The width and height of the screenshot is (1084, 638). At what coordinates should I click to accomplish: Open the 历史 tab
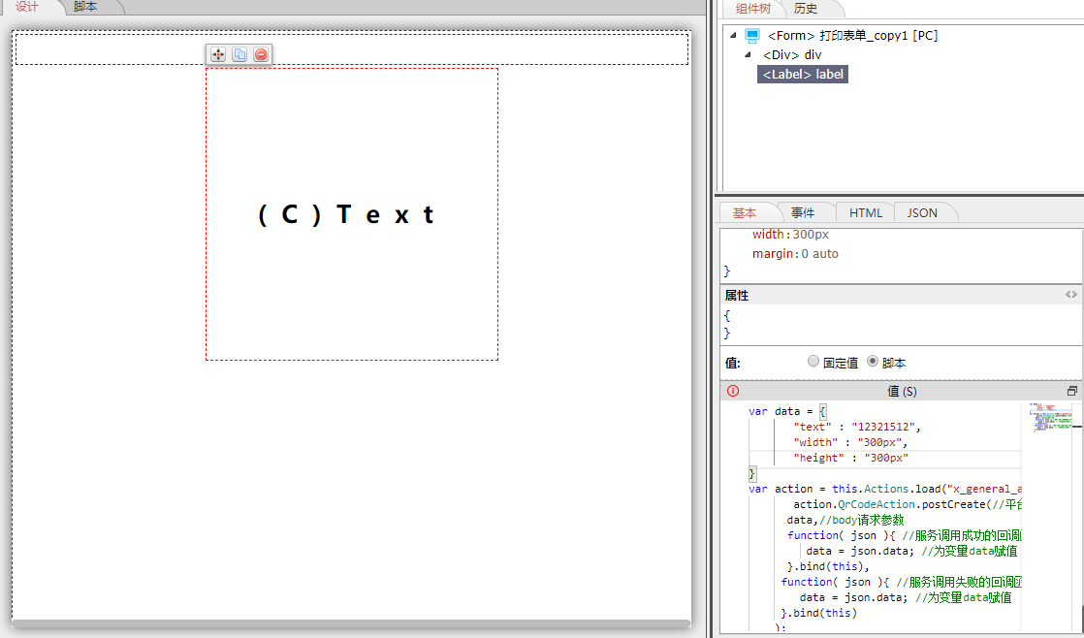coord(806,9)
